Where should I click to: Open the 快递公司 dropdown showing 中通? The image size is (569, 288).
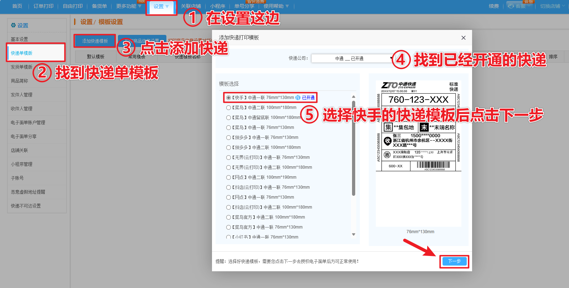point(352,58)
